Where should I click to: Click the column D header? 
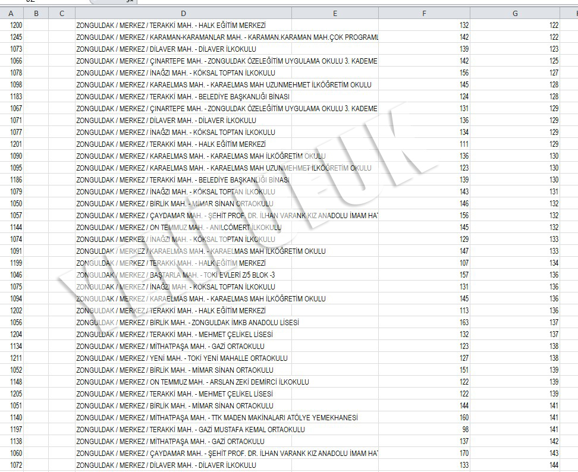pyautogui.click(x=183, y=13)
